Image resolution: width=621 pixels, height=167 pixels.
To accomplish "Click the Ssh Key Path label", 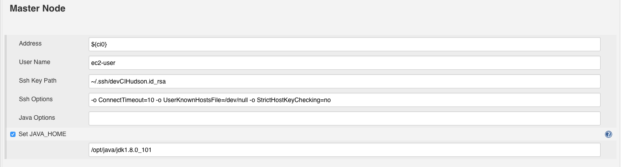I will [x=38, y=80].
